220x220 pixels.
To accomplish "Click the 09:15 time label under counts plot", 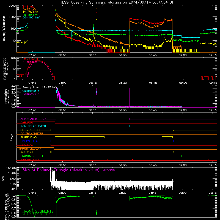I will coord(213,55).
